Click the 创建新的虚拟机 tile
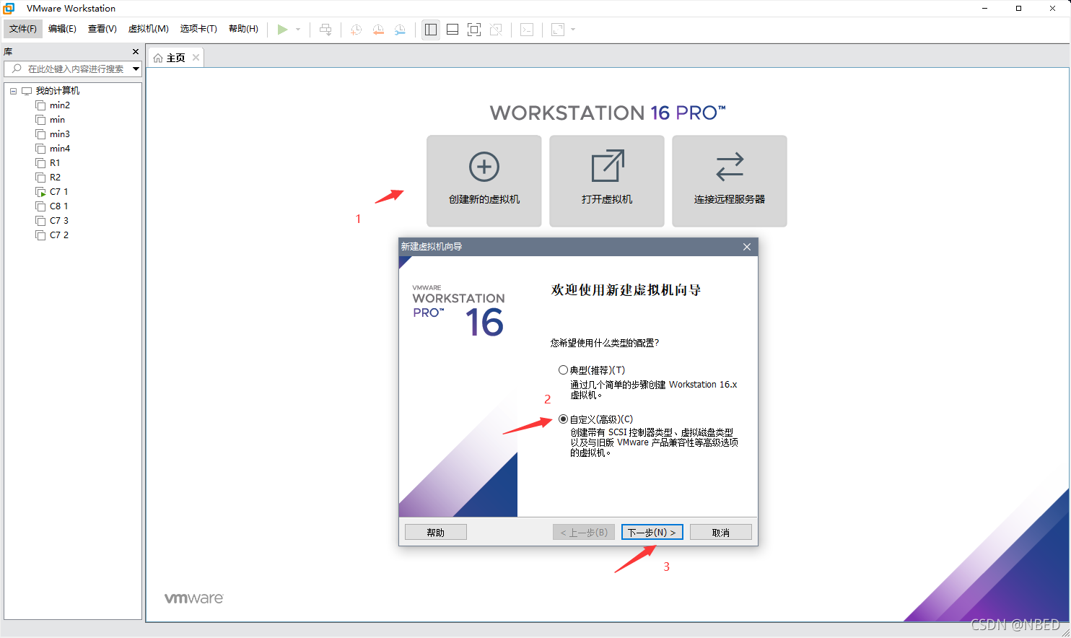 [484, 181]
